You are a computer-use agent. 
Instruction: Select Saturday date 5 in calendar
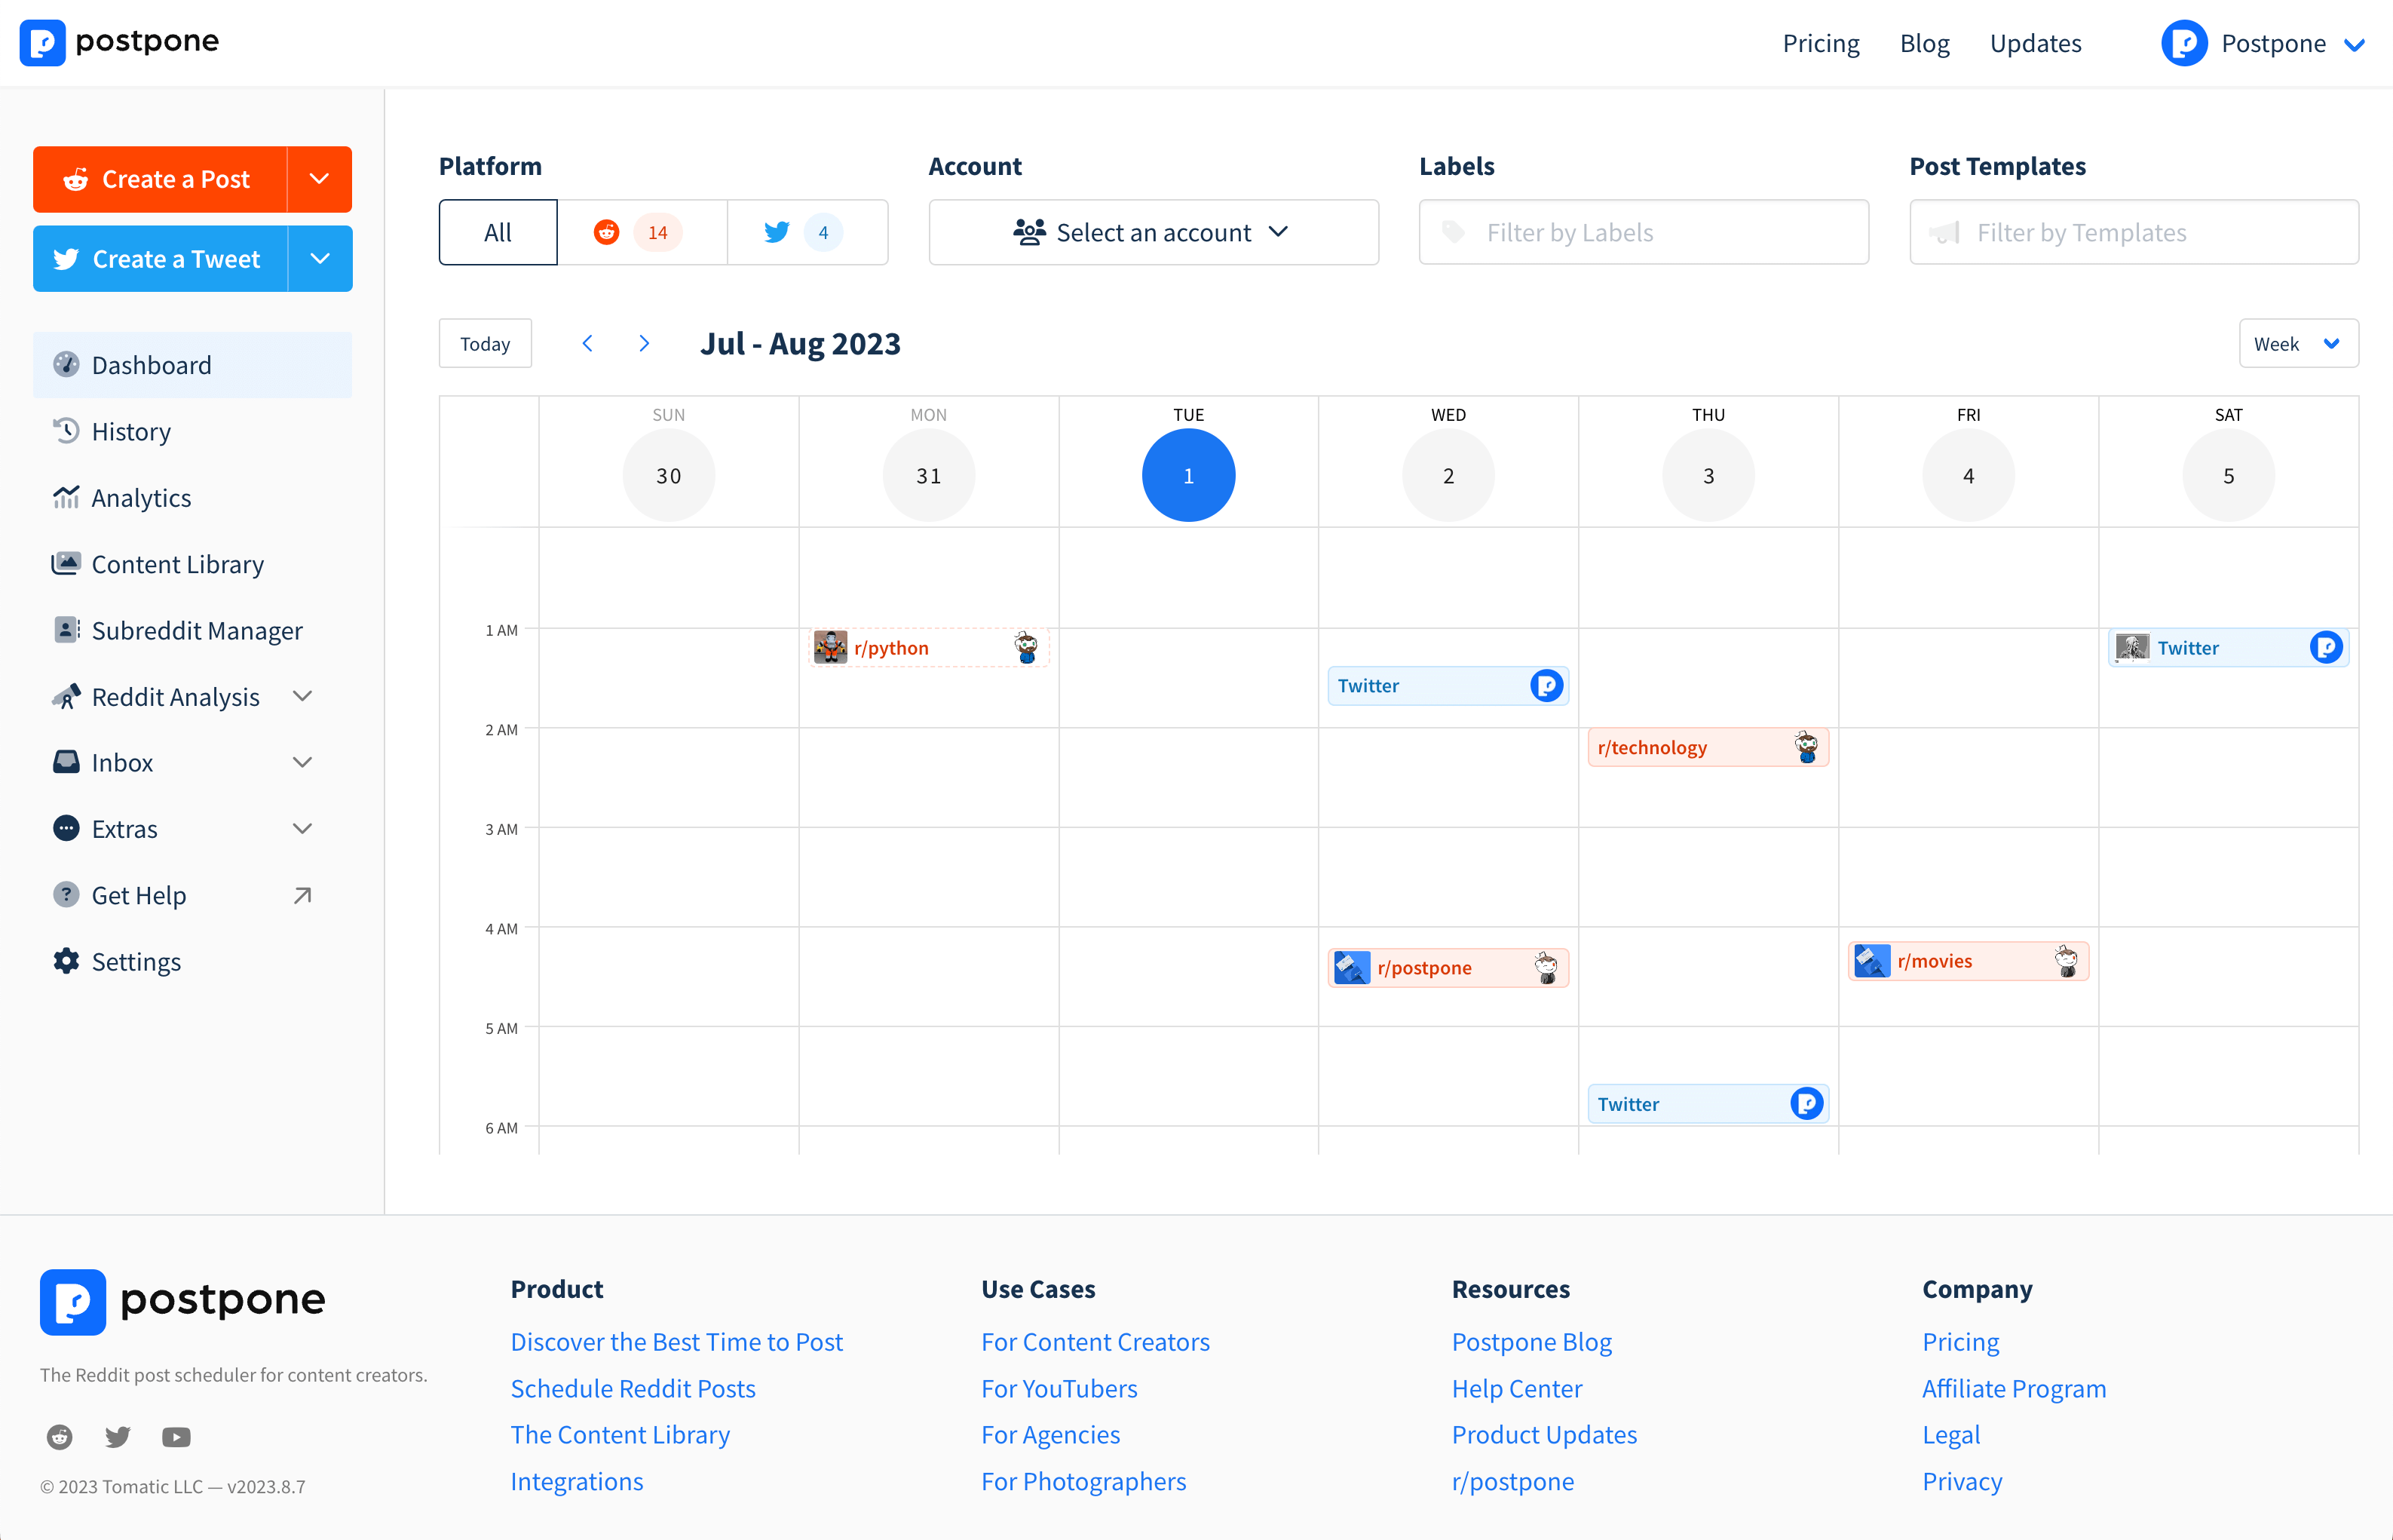2228,475
